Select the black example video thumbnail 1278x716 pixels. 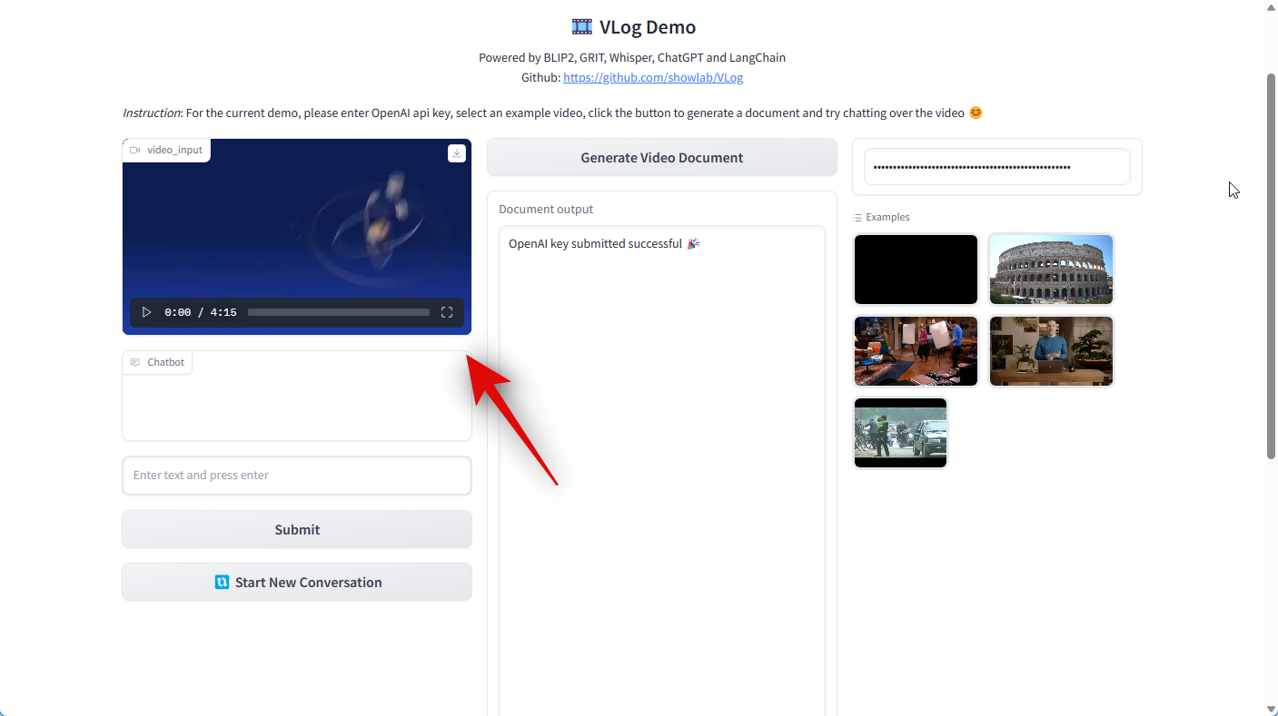[916, 270]
